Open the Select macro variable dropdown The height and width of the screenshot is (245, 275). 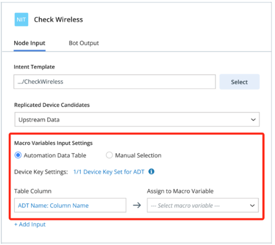pos(202,205)
